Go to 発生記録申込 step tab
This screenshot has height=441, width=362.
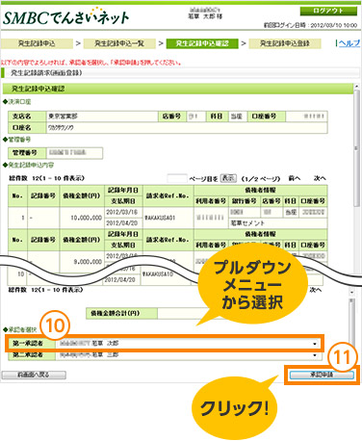pyautogui.click(x=37, y=43)
